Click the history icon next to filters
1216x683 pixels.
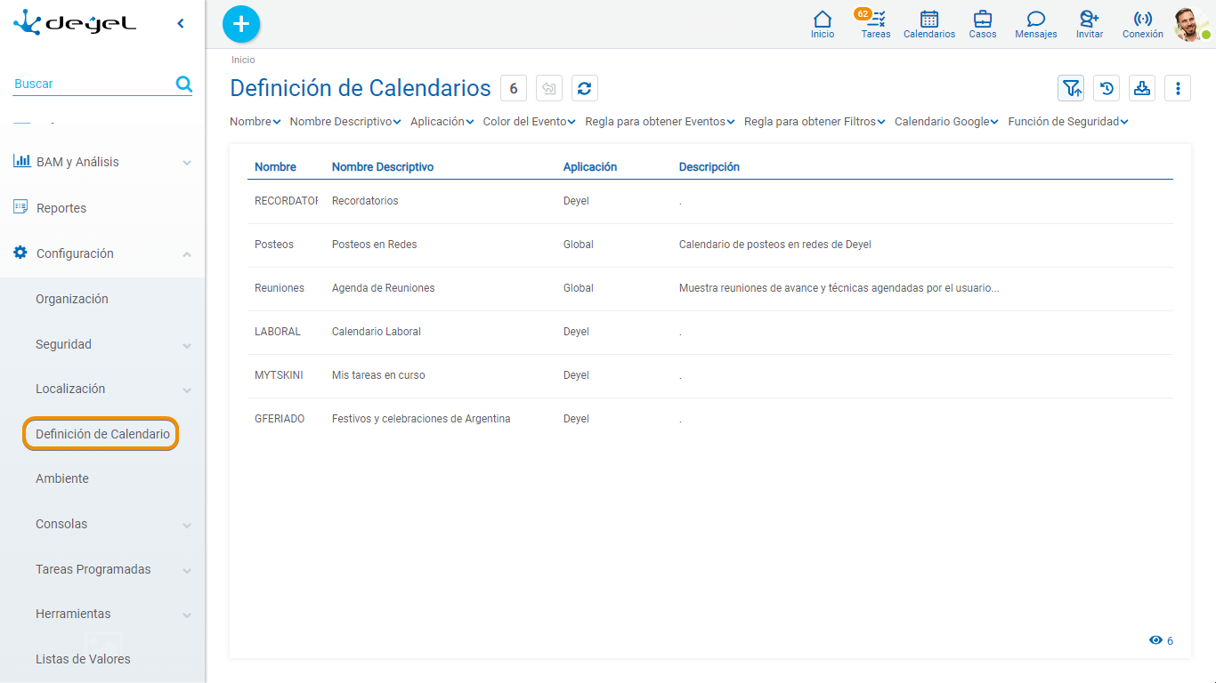coord(1107,88)
